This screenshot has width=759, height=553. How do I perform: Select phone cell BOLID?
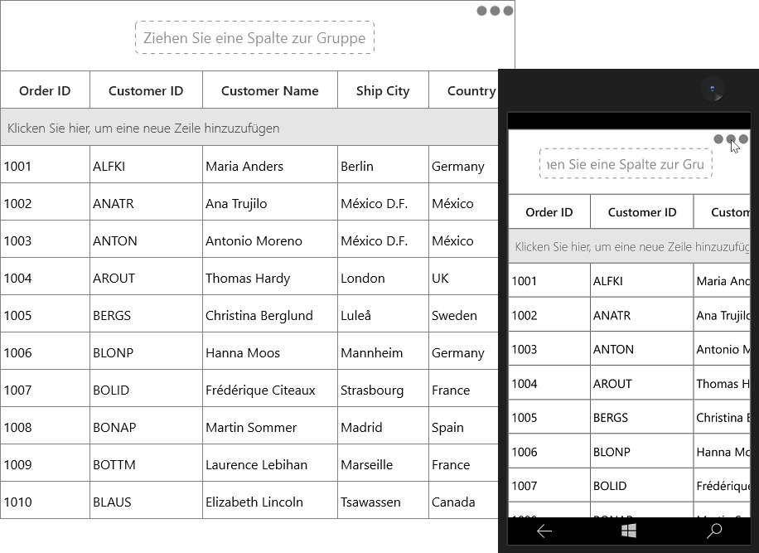coord(642,486)
